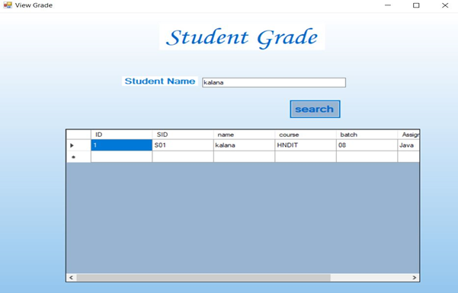Sort by the SID column header
The height and width of the screenshot is (293, 458).
click(x=183, y=135)
